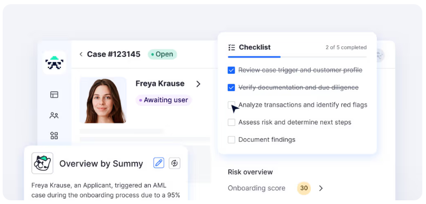
Task: Click the Overview by Summy heading
Action: 101,163
